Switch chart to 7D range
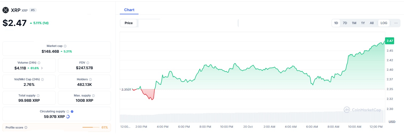This screenshot has height=137, width=404. point(345,23)
